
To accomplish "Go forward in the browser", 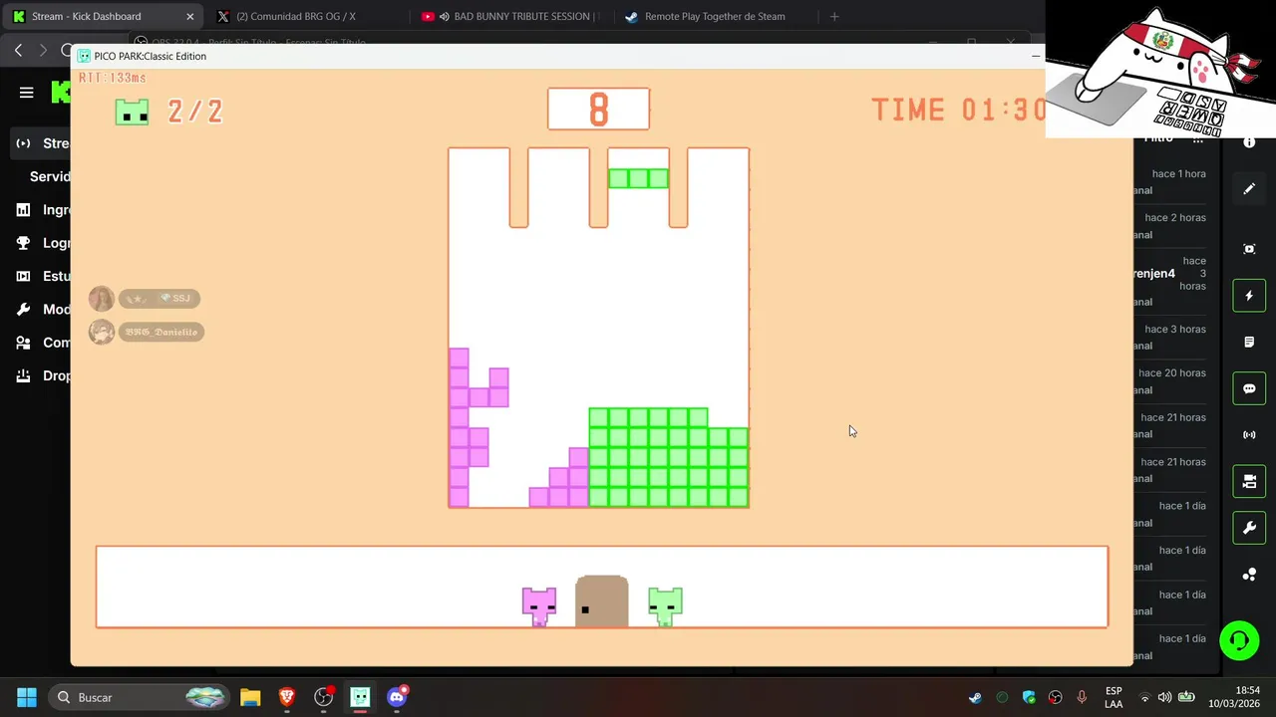I will (x=43, y=50).
